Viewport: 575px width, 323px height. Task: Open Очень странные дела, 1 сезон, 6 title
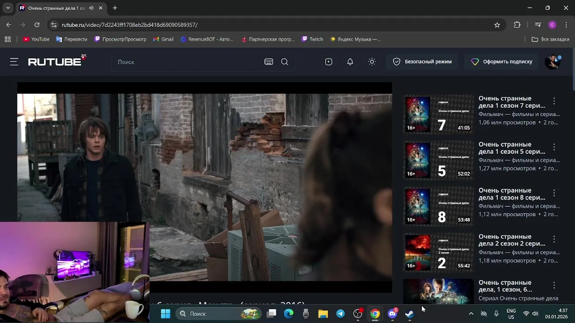(505, 286)
